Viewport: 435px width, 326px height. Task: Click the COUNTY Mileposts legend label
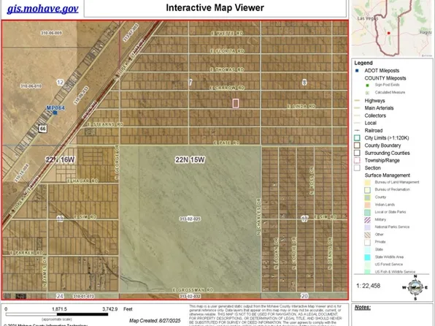coord(385,78)
